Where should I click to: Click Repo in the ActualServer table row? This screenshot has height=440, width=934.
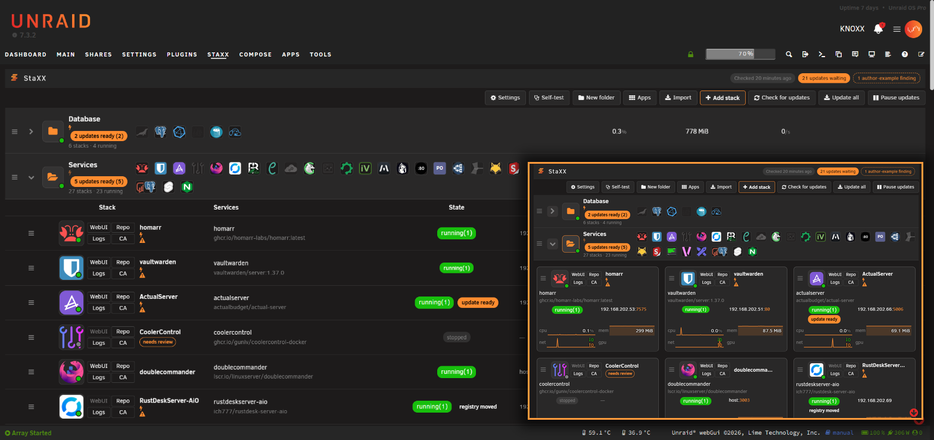(x=123, y=297)
